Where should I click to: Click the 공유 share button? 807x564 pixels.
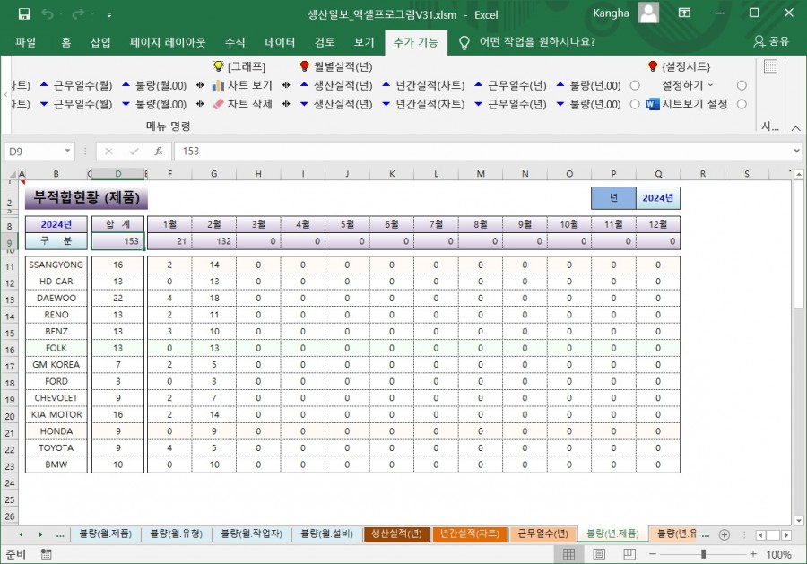pyautogui.click(x=771, y=41)
